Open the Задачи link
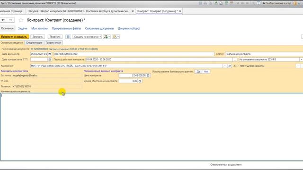 pyautogui.click(x=23, y=28)
